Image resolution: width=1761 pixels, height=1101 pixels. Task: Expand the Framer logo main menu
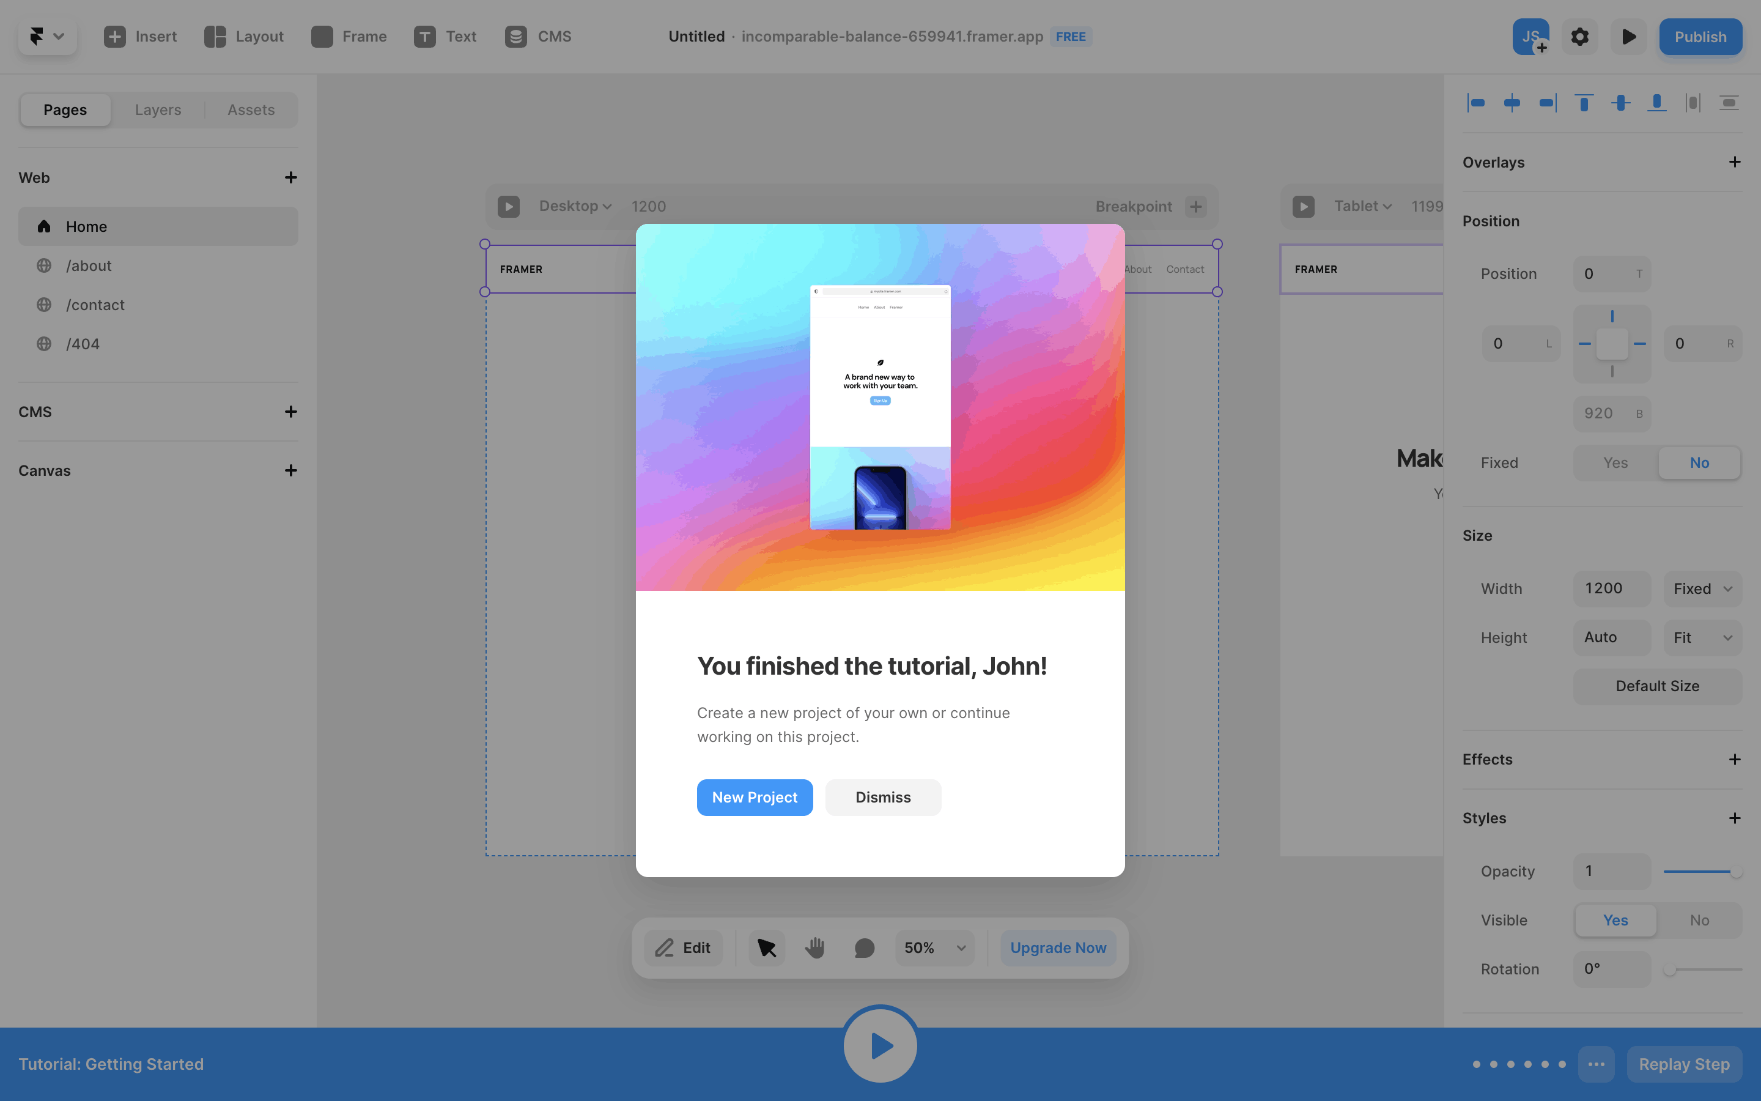(x=47, y=37)
